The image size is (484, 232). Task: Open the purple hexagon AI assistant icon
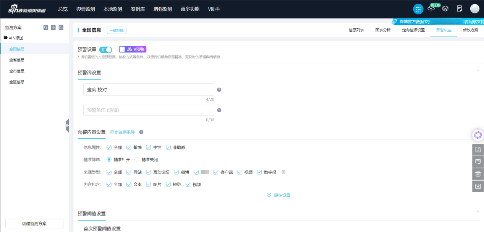(478, 135)
